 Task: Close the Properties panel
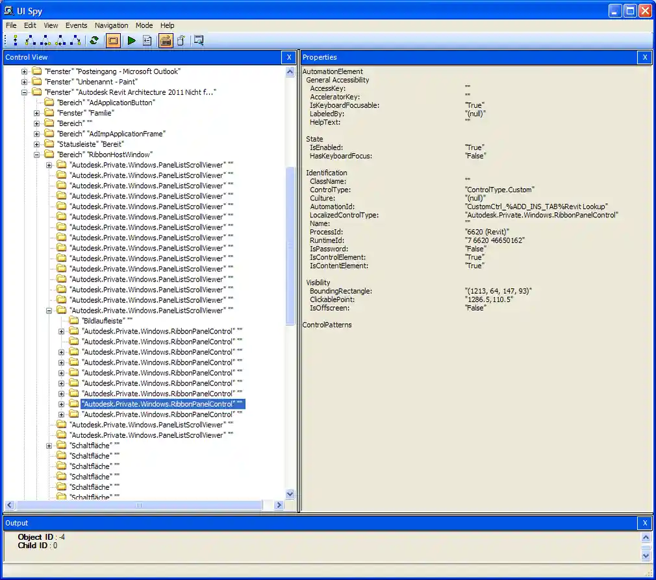click(x=644, y=57)
